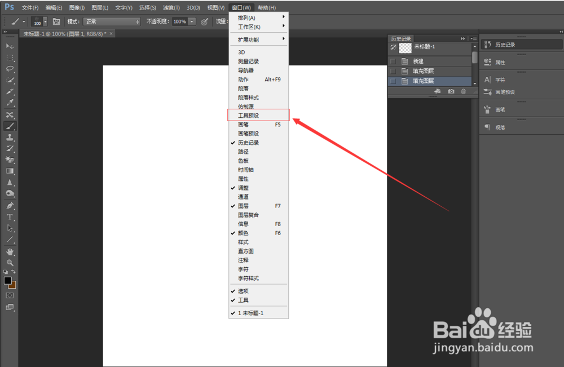Expand 排列(A) submenu
Viewport: 564px width, 367px height.
pos(259,17)
